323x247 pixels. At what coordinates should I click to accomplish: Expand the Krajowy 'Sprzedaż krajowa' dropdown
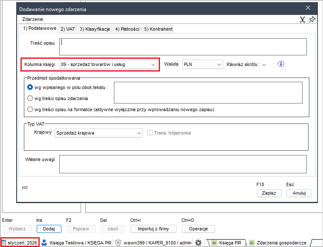139,133
